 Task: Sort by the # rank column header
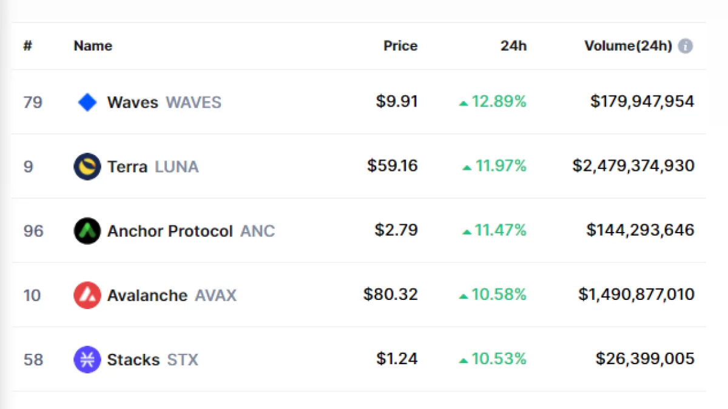point(27,46)
